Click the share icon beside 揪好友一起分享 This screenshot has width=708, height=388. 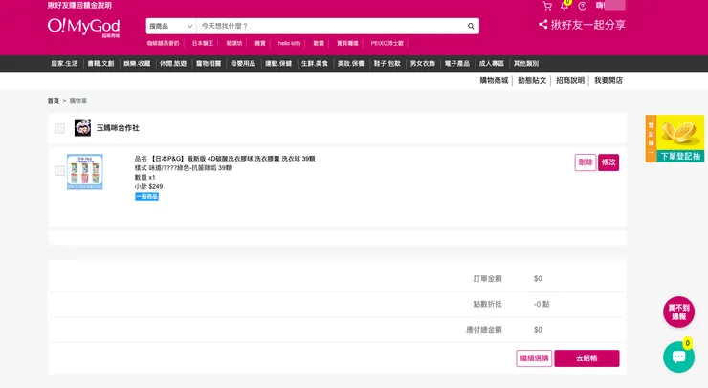click(x=542, y=24)
